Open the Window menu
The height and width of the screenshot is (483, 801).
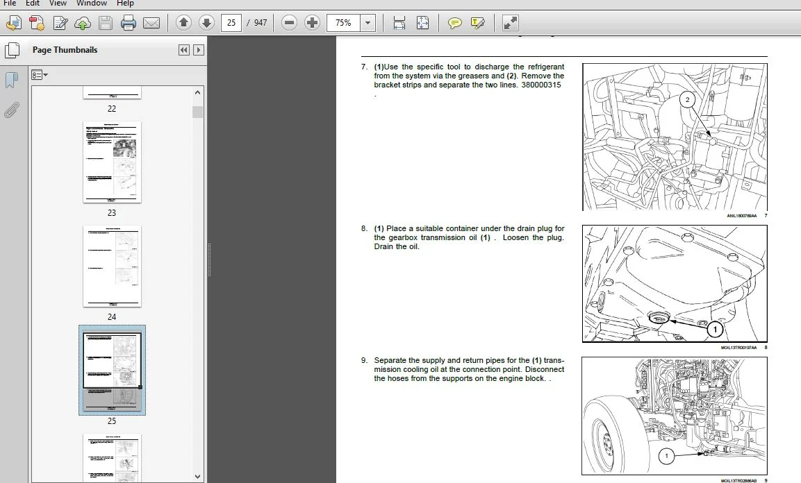click(x=92, y=3)
